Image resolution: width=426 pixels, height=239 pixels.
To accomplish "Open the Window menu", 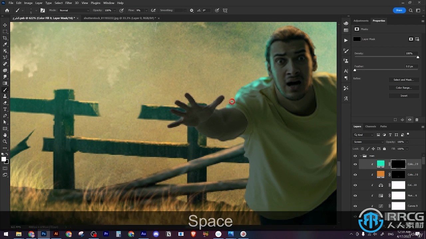I will click(109, 3).
